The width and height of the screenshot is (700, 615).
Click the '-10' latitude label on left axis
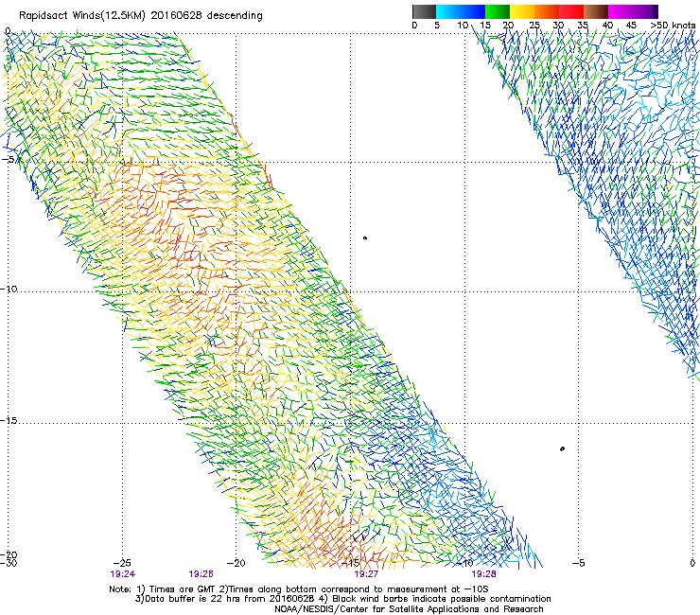coord(9,289)
